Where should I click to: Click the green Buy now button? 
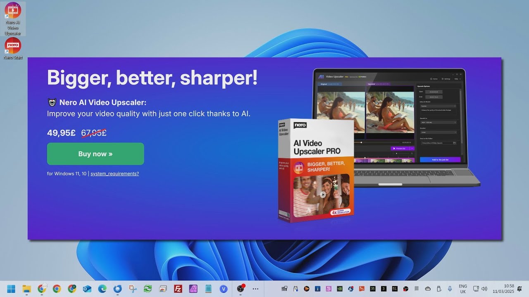[95, 153]
